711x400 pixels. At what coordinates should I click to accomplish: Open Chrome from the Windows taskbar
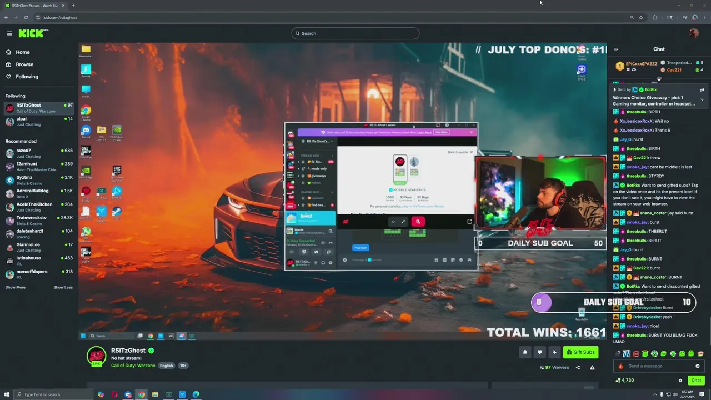tap(142, 394)
